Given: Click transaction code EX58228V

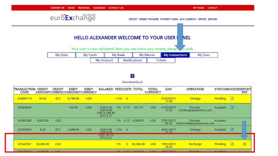Looking at the screenshot, I should pyautogui.click(x=25, y=121).
